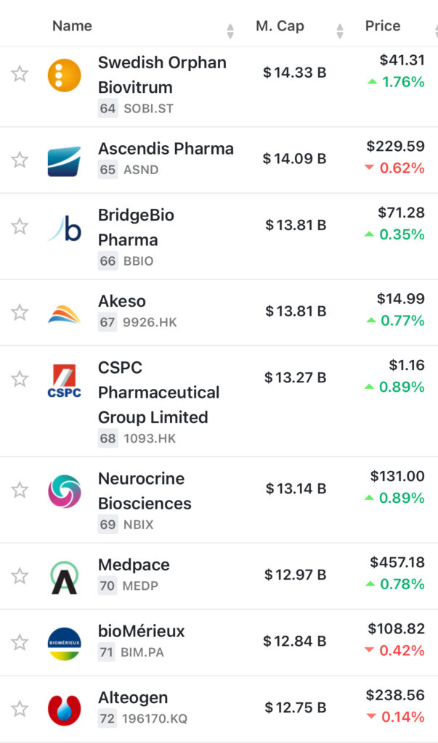Star Swedish Orphan Biovitrum as favorite
438x743 pixels.
pyautogui.click(x=20, y=73)
